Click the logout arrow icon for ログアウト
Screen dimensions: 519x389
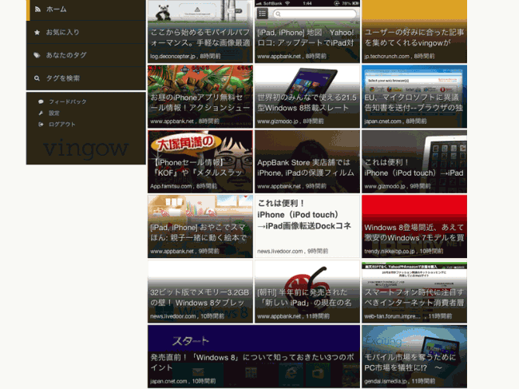41,125
